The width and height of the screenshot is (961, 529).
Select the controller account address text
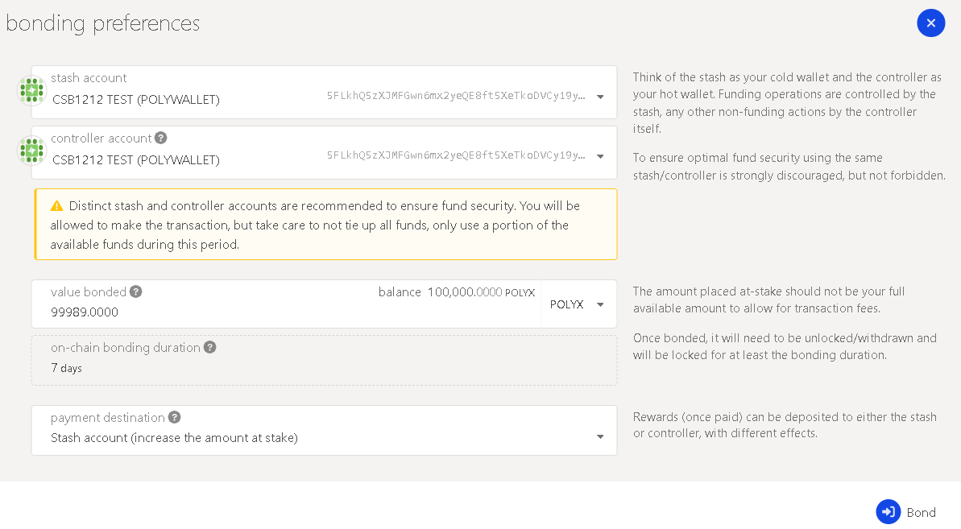coord(456,155)
